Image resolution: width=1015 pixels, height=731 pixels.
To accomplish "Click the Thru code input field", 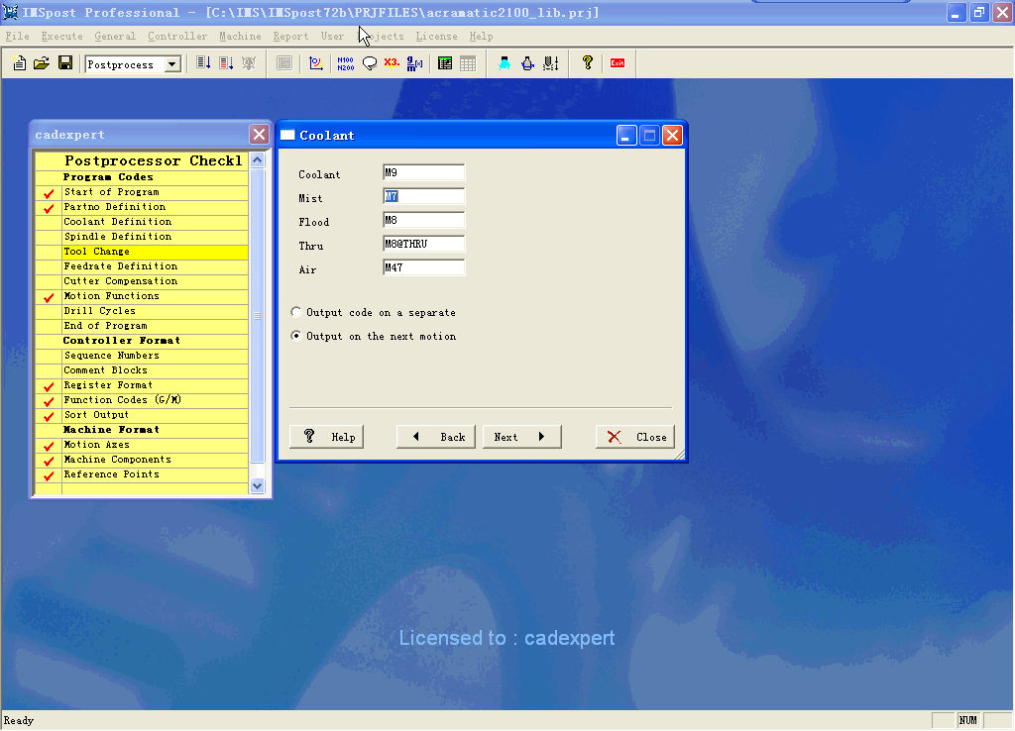I will tap(424, 244).
